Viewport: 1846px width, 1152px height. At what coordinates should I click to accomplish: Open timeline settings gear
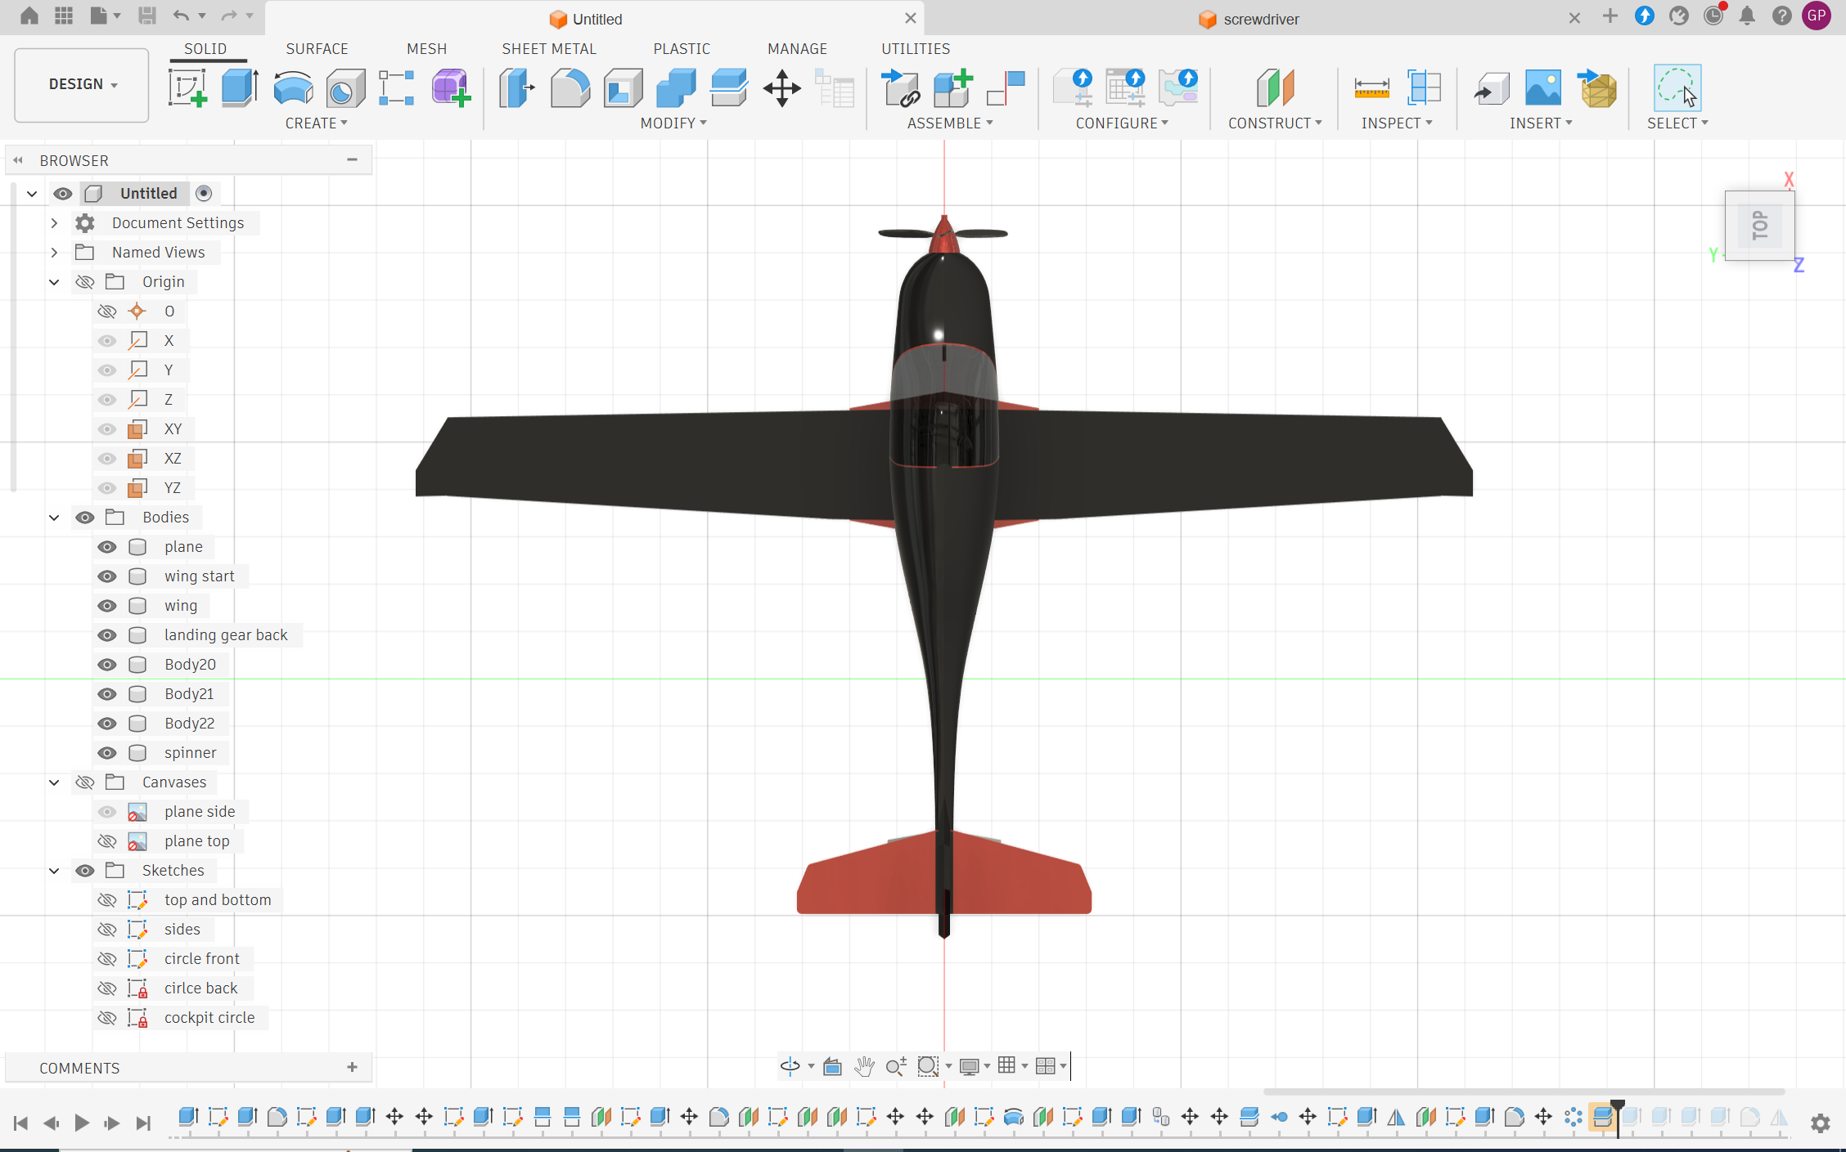[1820, 1123]
